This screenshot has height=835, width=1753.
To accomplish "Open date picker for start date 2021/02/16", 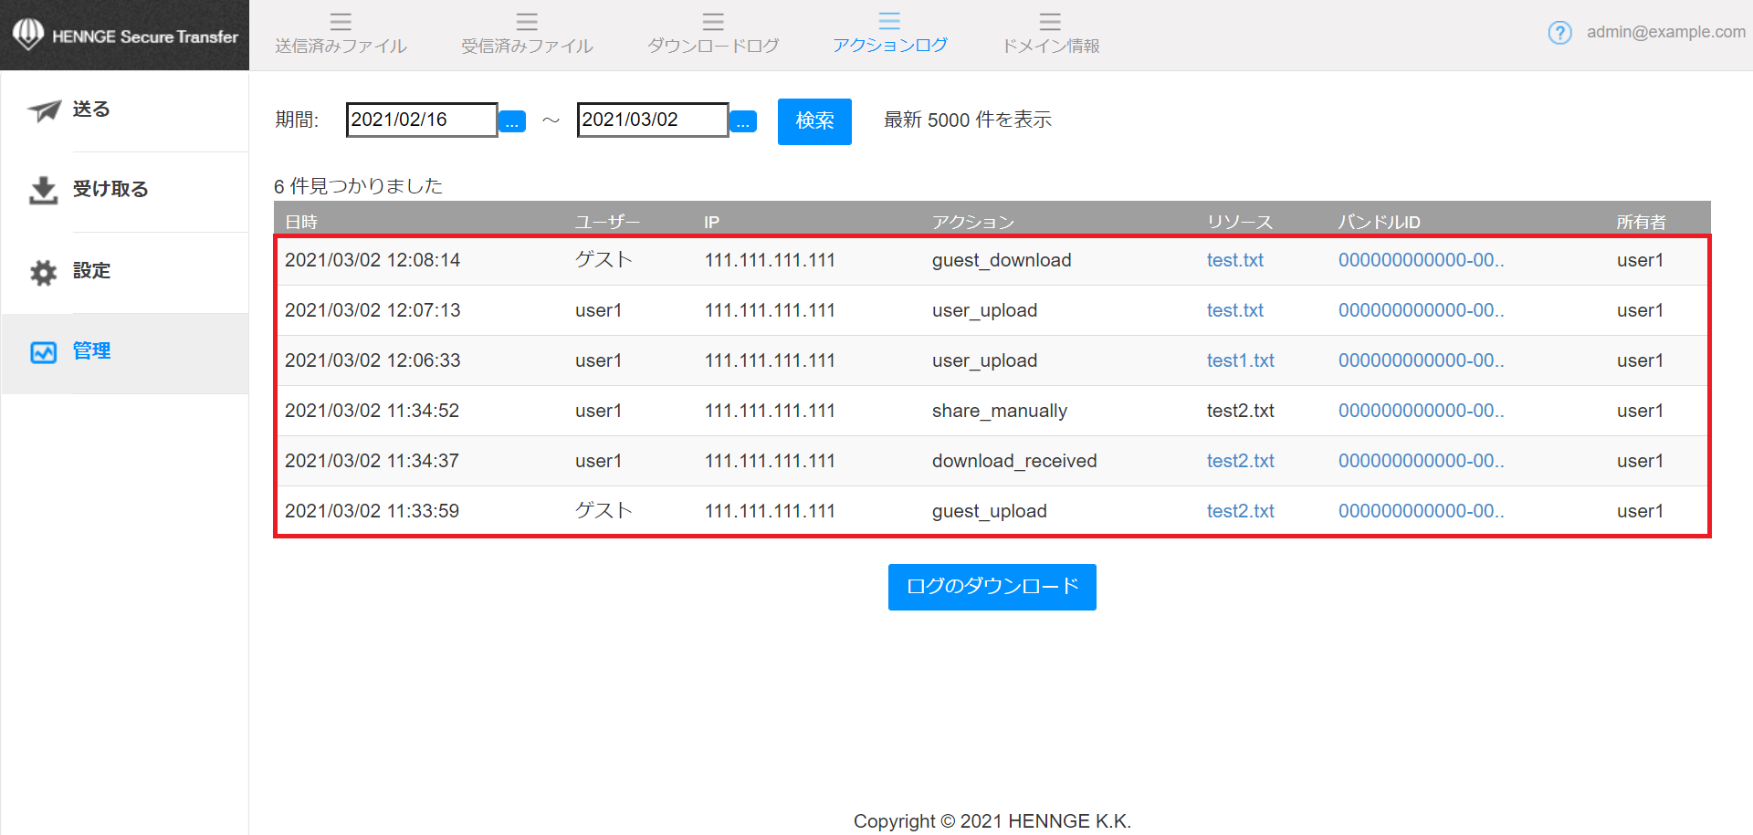I will pyautogui.click(x=512, y=121).
